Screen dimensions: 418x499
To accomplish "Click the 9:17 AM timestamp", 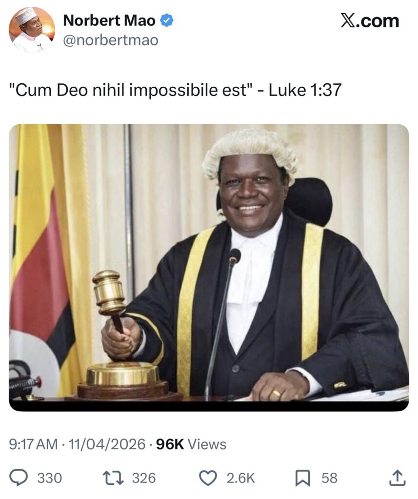I will pos(34,444).
